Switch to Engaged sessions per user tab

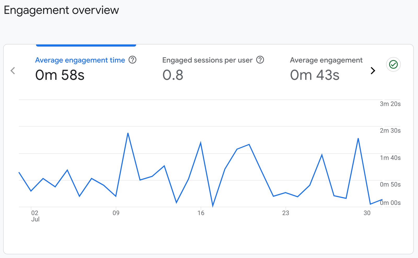(x=207, y=60)
